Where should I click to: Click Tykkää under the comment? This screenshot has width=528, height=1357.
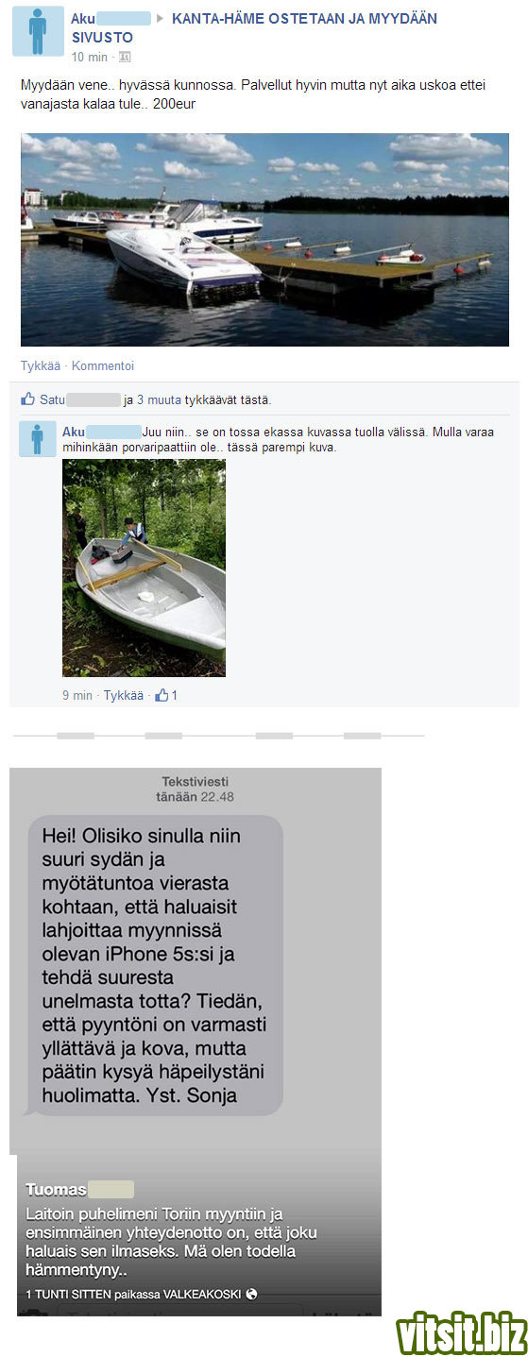click(123, 695)
